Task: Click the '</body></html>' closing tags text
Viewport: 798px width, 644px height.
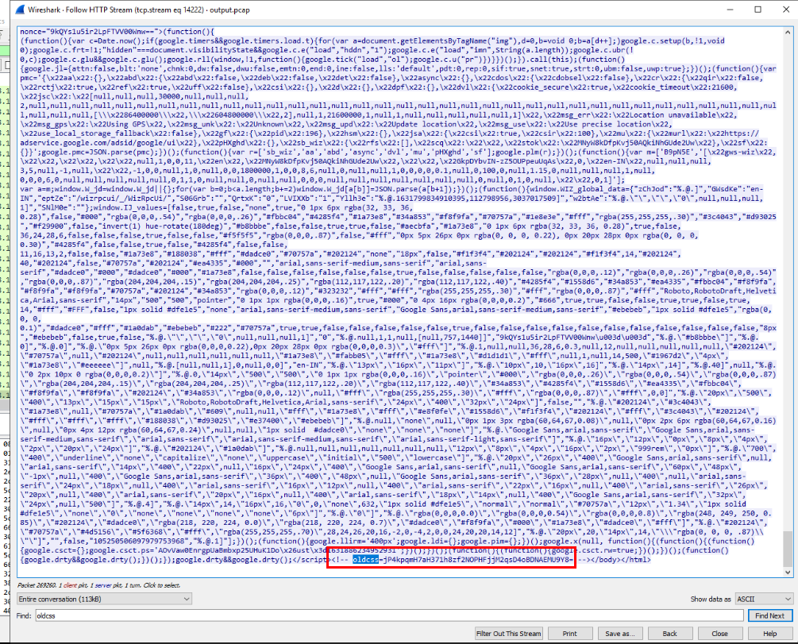Action: tap(620, 560)
